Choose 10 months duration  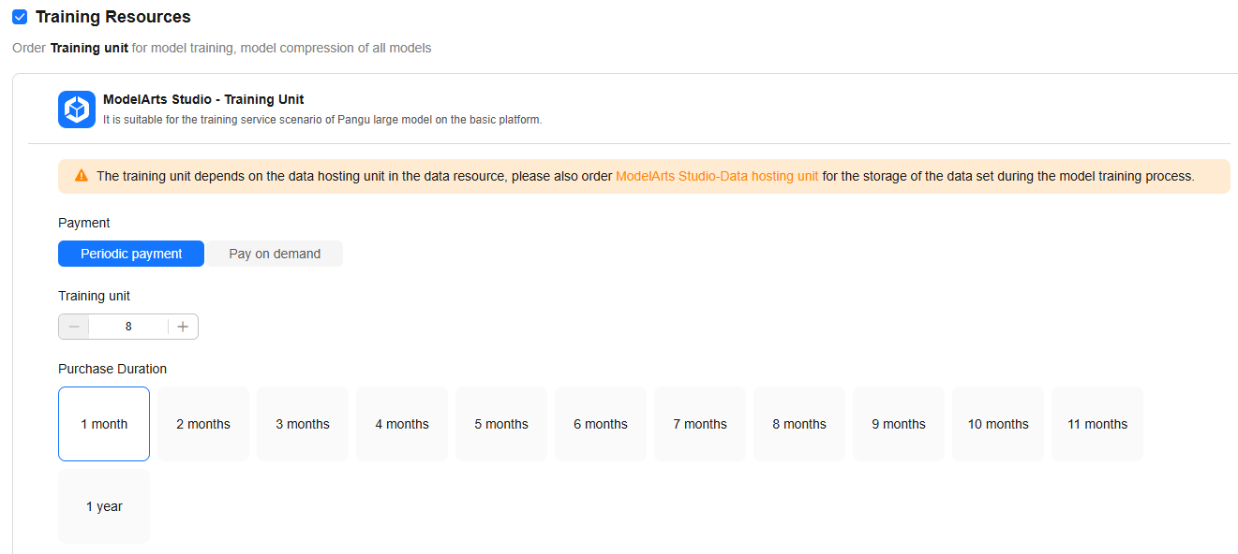(x=998, y=424)
